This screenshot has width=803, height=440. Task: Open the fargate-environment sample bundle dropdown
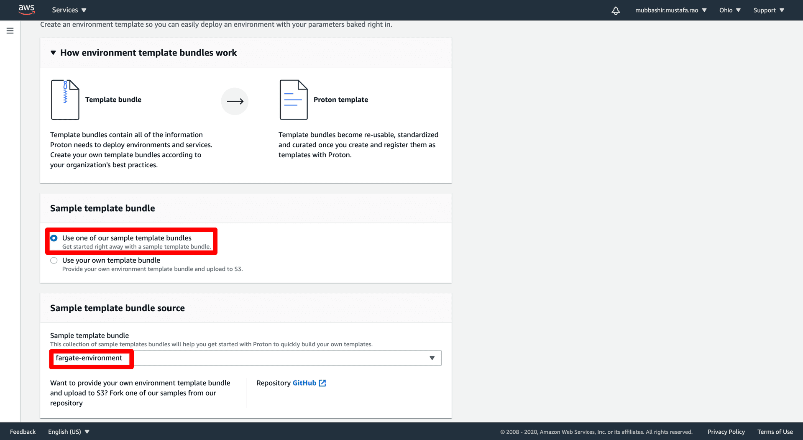(x=246, y=358)
